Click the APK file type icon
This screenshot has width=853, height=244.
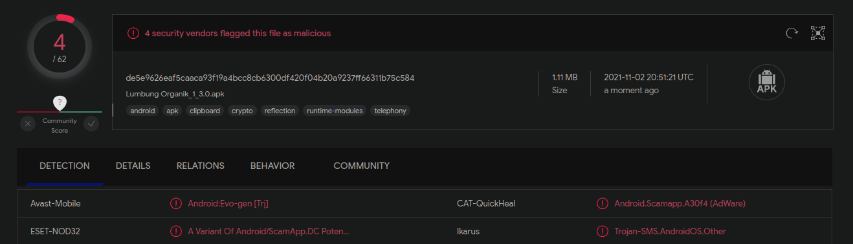(767, 83)
